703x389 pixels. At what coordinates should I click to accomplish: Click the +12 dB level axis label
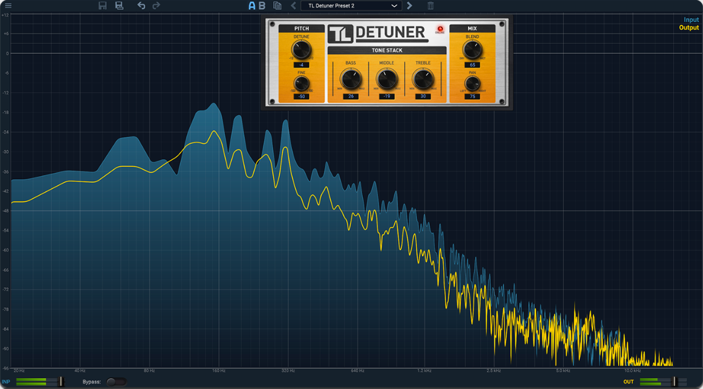[5, 15]
